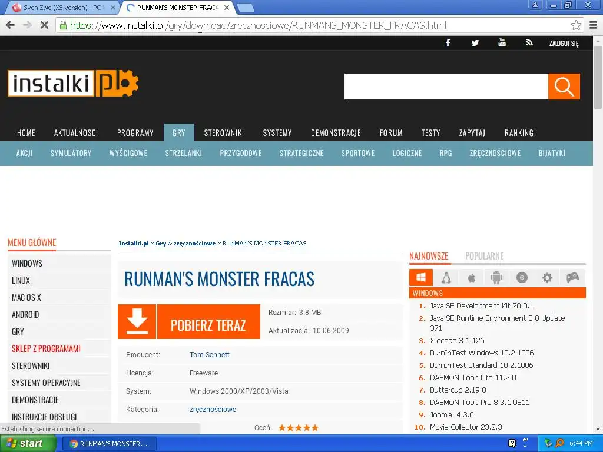Open the Chrome hamburger menu
This screenshot has width=603, height=452.
coord(594,25)
